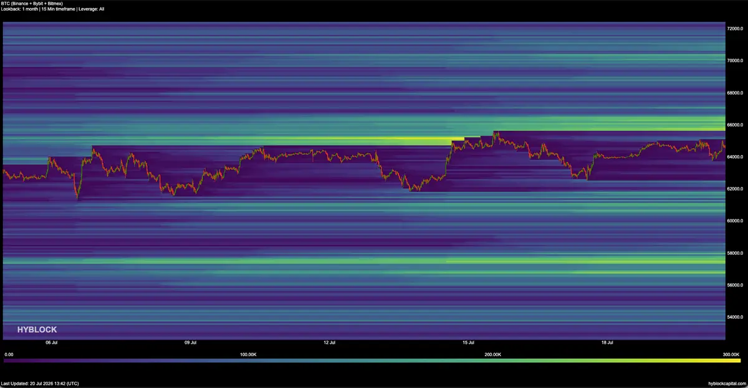Screen dimensions: 748x388
Task: Click the HYBLOCK watermark logo
Action: tap(36, 330)
